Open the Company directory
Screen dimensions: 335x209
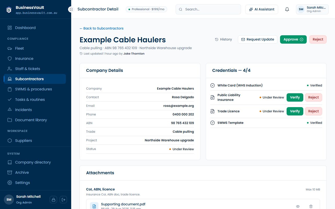[35, 162]
